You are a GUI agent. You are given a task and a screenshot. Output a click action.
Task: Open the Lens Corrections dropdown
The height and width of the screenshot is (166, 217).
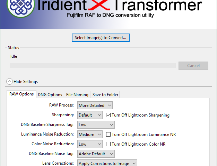point(107,163)
